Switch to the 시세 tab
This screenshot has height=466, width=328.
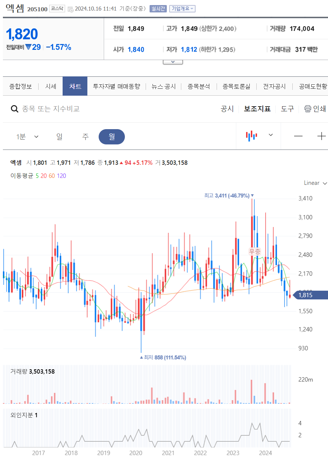click(x=51, y=87)
